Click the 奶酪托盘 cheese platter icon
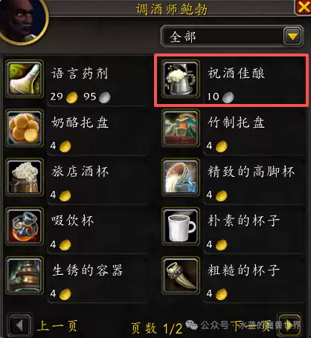The image size is (311, 338). (25, 129)
